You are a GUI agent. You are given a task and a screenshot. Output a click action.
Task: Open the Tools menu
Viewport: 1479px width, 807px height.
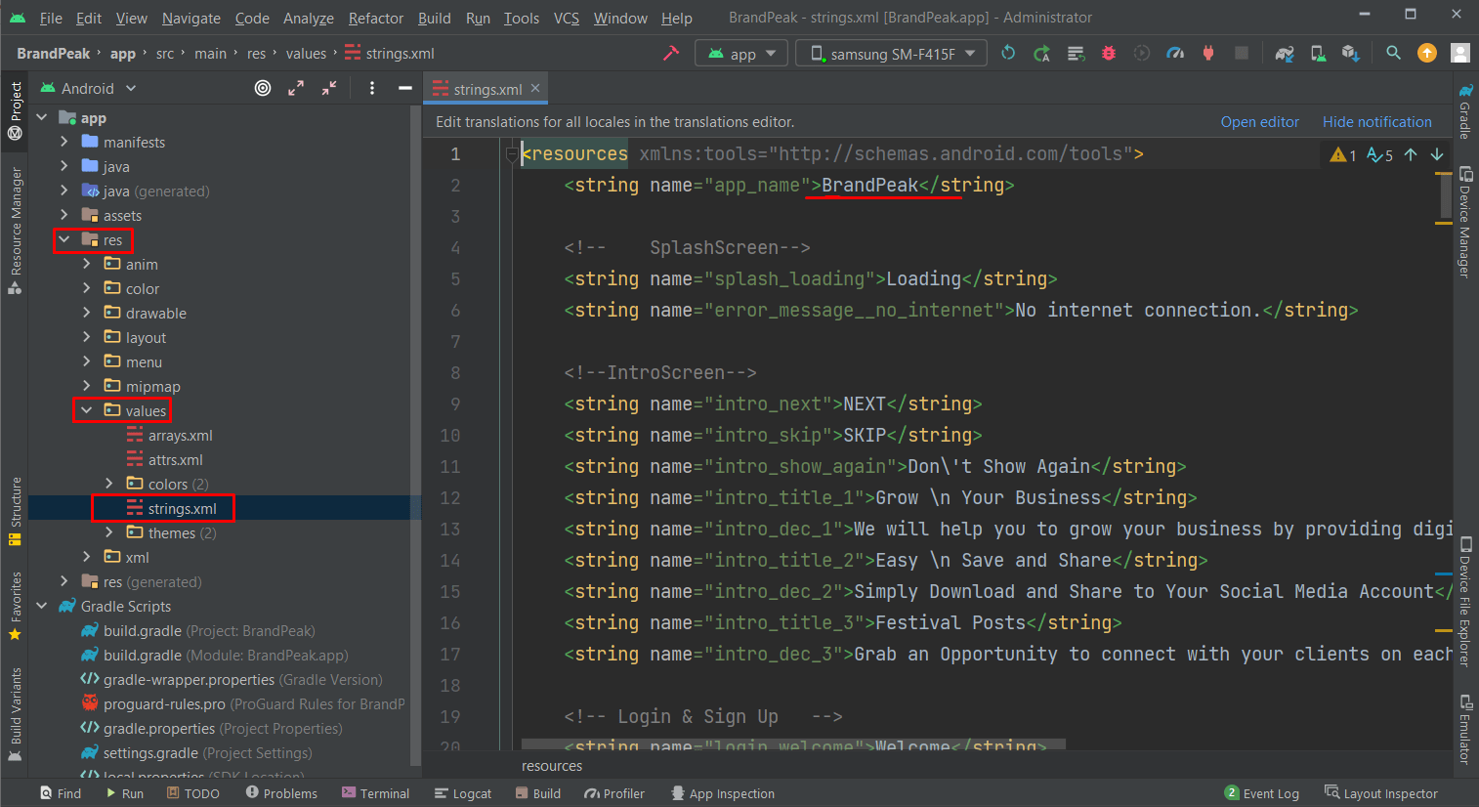522,18
